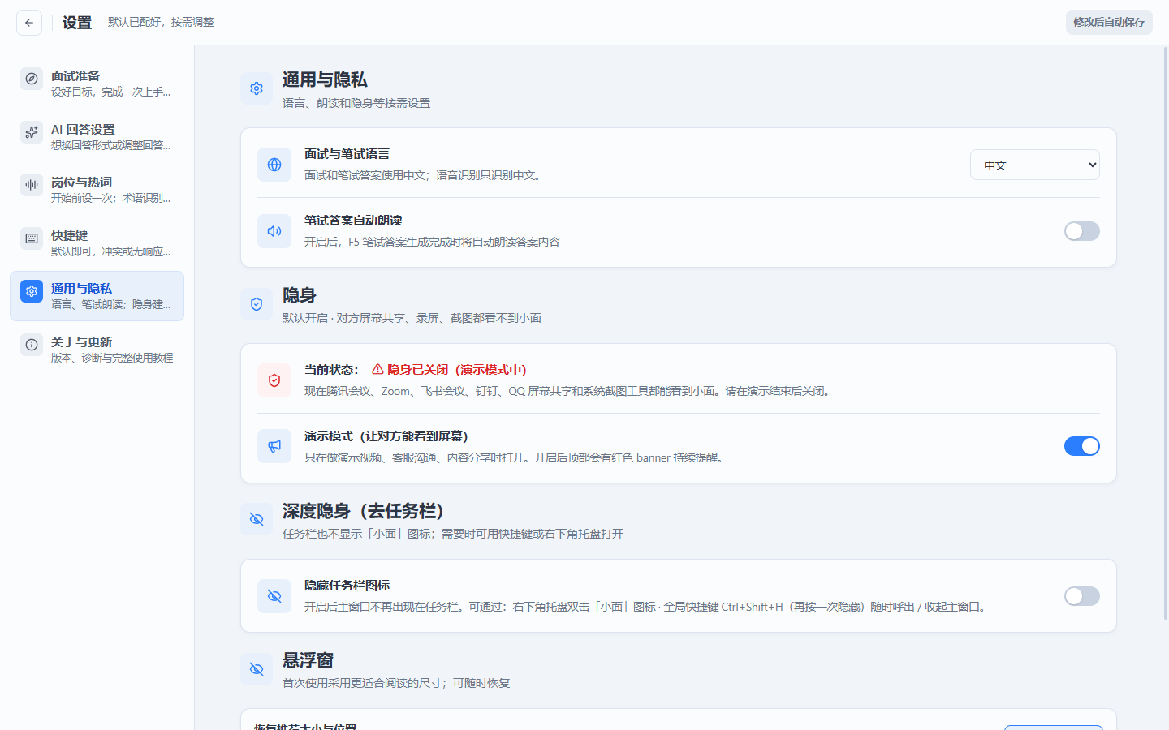1169x730 pixels.
Task: Click the 设置 page title
Action: click(x=77, y=23)
